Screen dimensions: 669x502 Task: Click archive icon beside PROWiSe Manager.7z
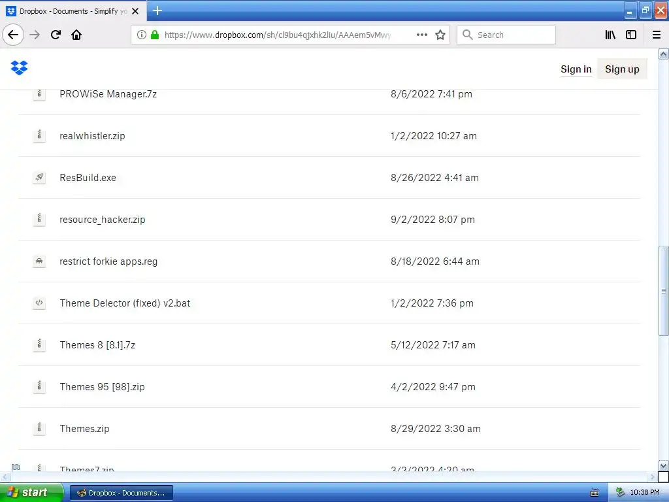[x=39, y=93]
